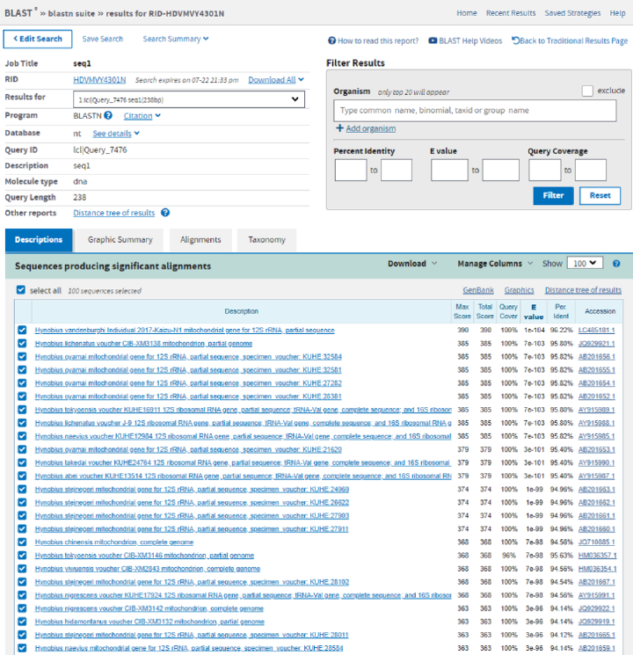Open the Taxonomy tab
Viewport: 633px width, 655px height.
coord(266,240)
